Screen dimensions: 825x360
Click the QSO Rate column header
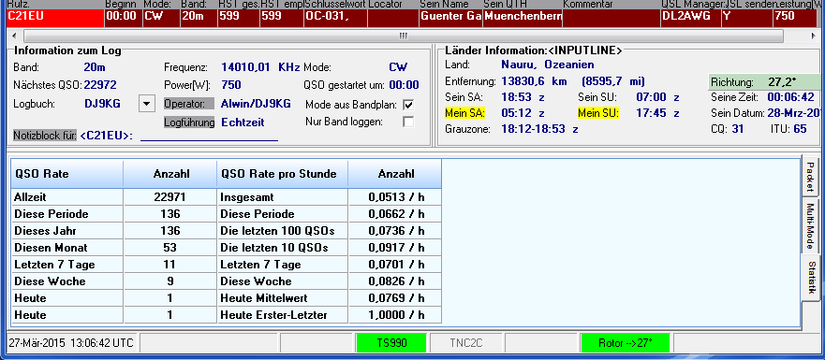click(66, 174)
